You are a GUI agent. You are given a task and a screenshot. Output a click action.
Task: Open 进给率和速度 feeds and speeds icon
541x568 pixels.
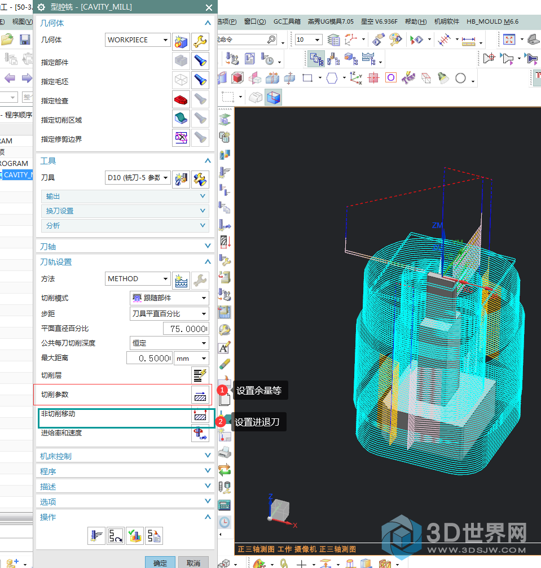point(200,433)
